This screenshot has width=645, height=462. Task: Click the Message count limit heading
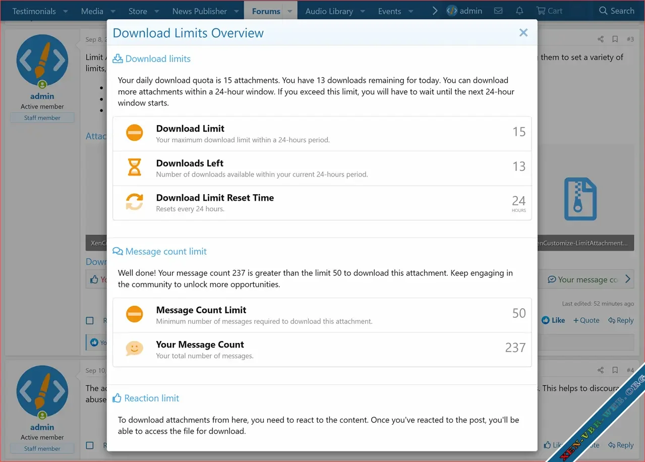[x=166, y=251]
